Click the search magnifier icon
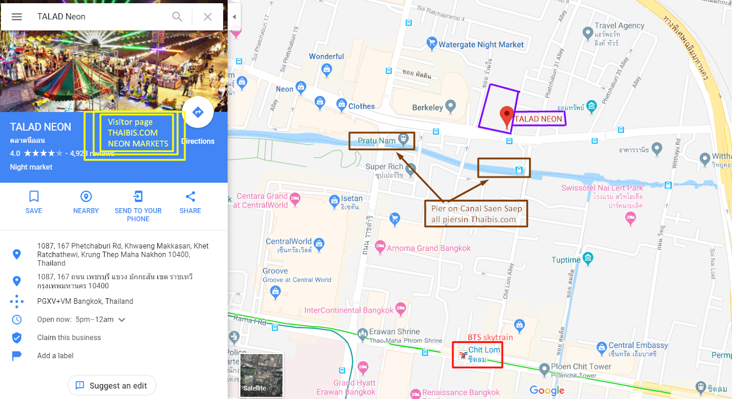Screen dimensions: 732x399 177,17
